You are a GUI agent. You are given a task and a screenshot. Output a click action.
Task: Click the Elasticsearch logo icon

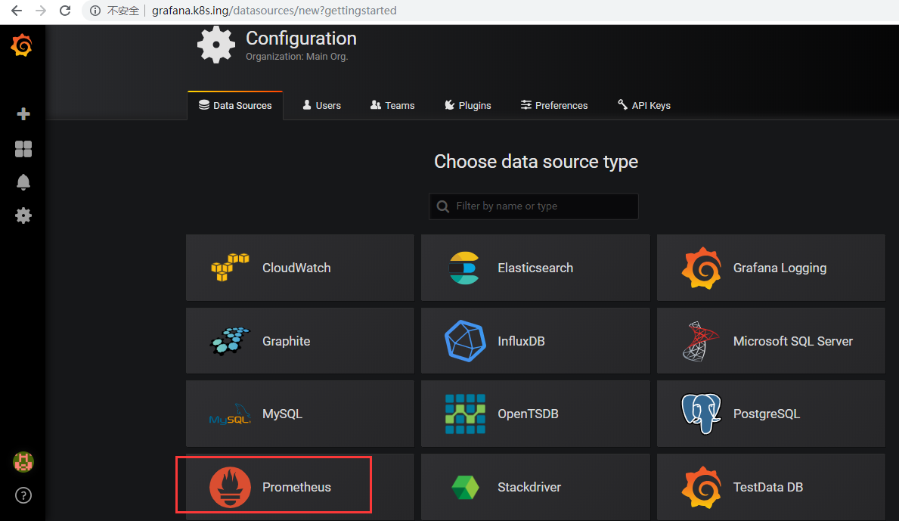(464, 268)
